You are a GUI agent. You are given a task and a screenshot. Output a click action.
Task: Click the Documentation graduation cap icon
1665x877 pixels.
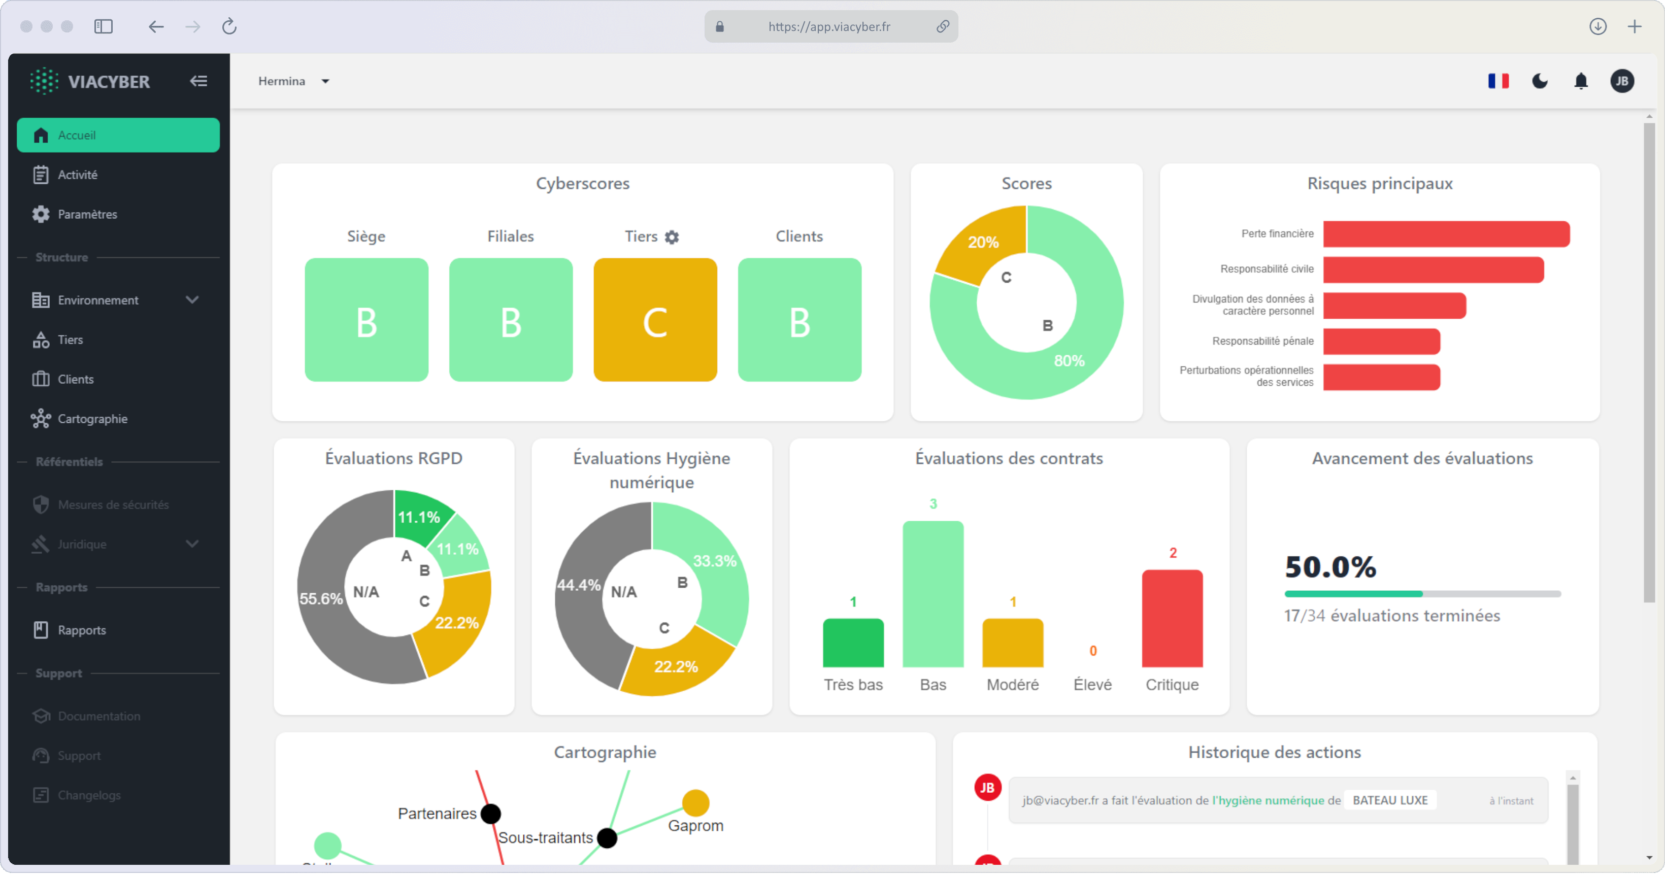pyautogui.click(x=41, y=717)
